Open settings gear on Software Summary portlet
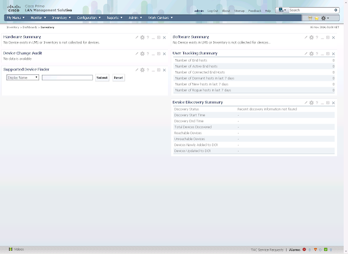This screenshot has height=254, width=348. tap(311, 37)
